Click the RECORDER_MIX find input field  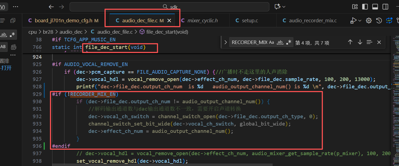pos(249,42)
